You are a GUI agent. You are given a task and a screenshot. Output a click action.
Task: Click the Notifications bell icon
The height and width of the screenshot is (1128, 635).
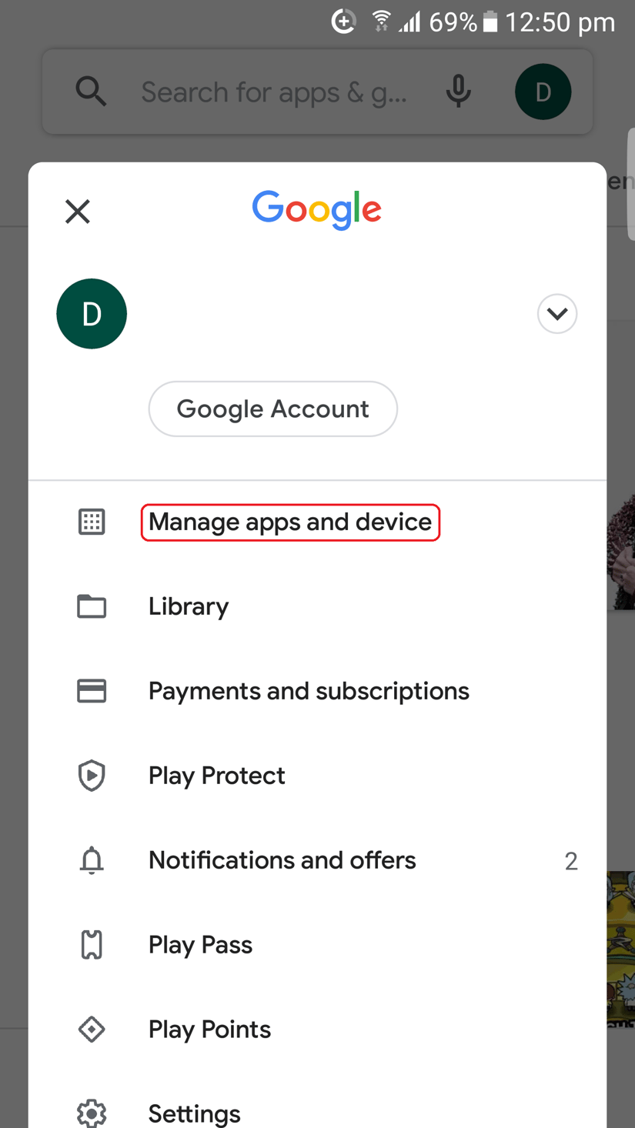click(92, 860)
